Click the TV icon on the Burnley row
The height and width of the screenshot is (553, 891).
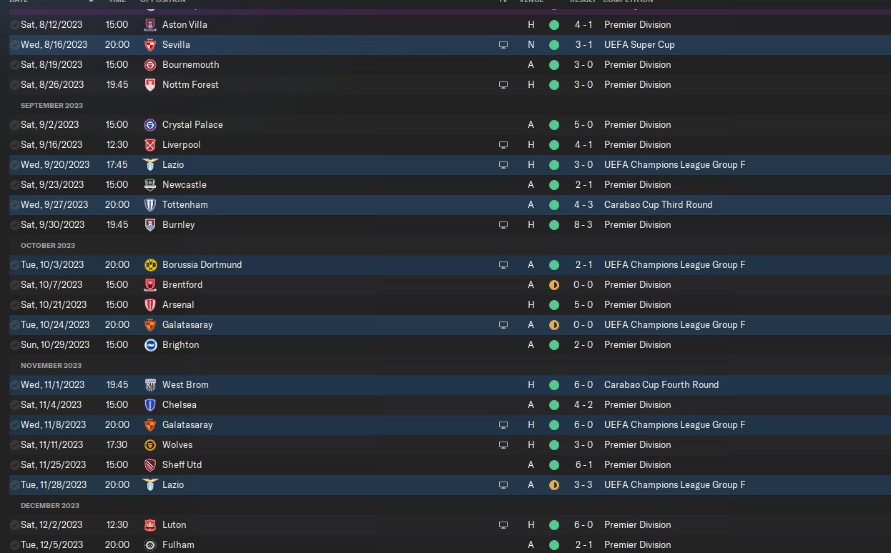click(503, 224)
